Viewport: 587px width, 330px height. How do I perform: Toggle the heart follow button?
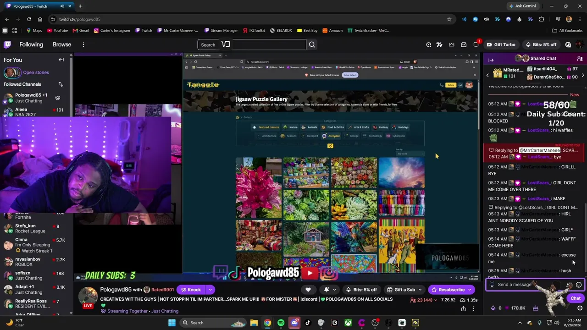click(308, 290)
